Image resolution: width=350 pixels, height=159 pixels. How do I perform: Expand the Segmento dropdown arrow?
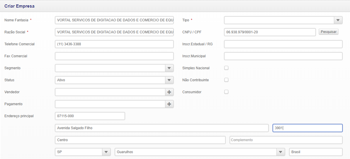pos(169,68)
